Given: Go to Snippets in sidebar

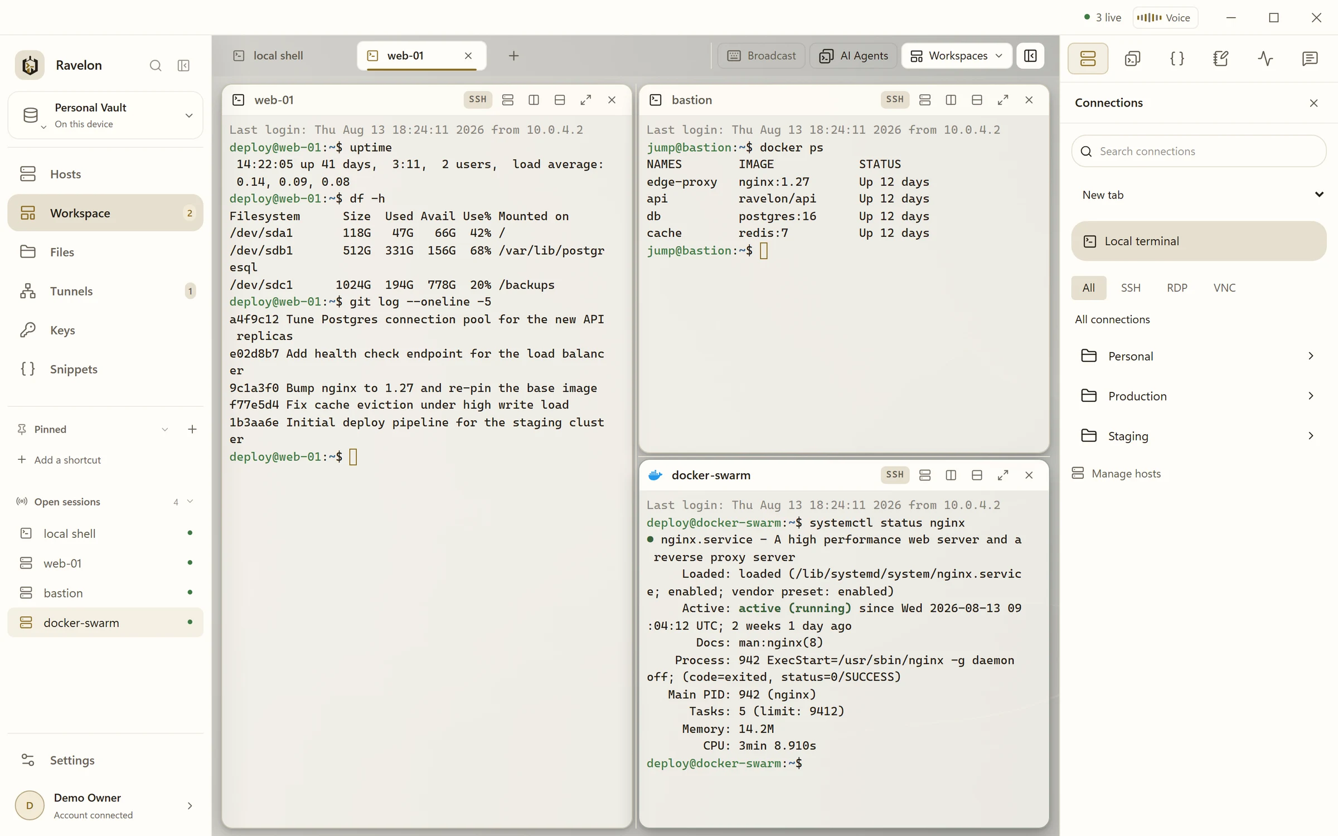Looking at the screenshot, I should coord(105,369).
